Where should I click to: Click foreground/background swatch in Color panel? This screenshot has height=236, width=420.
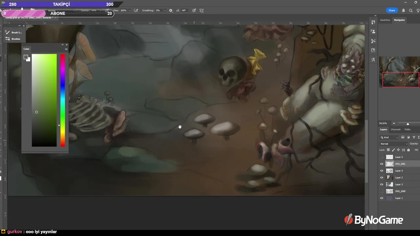pyautogui.click(x=27, y=58)
